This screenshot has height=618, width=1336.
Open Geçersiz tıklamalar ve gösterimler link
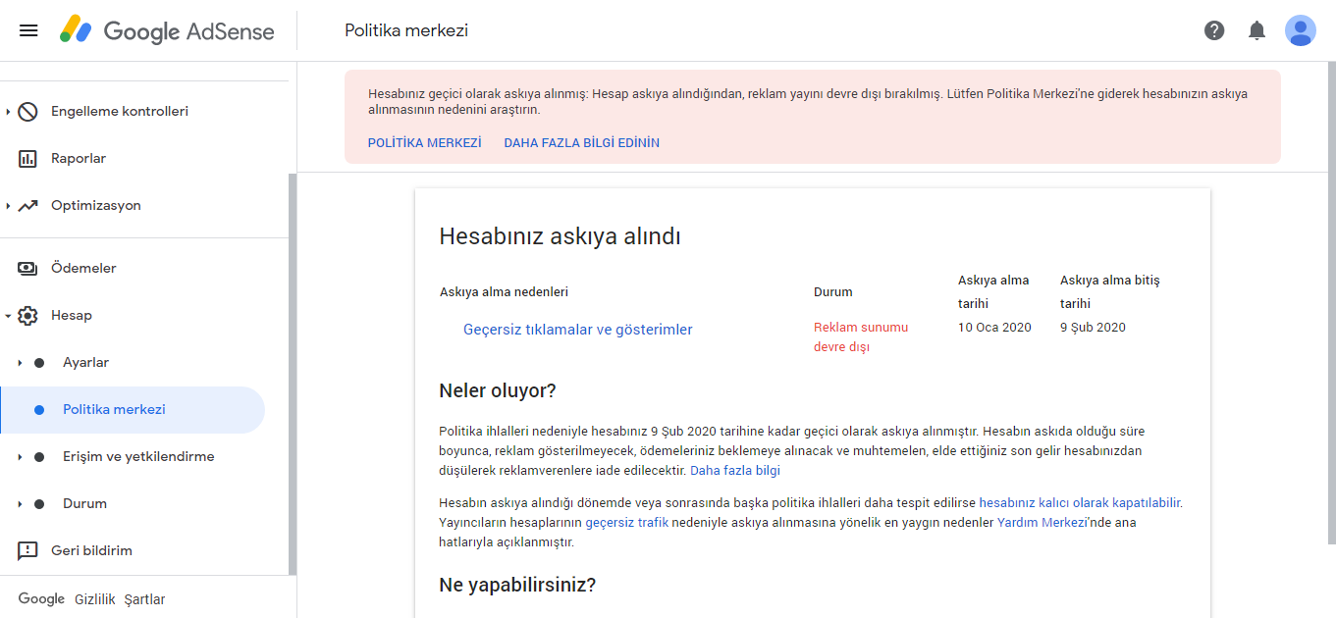[x=578, y=330]
